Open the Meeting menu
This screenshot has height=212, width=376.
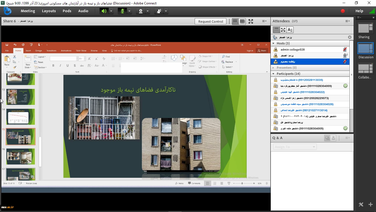tap(28, 11)
